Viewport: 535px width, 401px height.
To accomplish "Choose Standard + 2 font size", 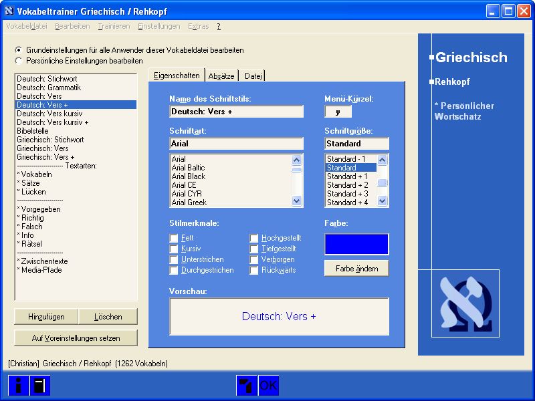I will (x=352, y=185).
